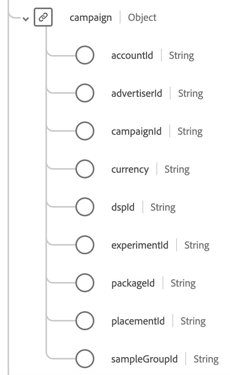Open the campaignId field

pos(136,131)
